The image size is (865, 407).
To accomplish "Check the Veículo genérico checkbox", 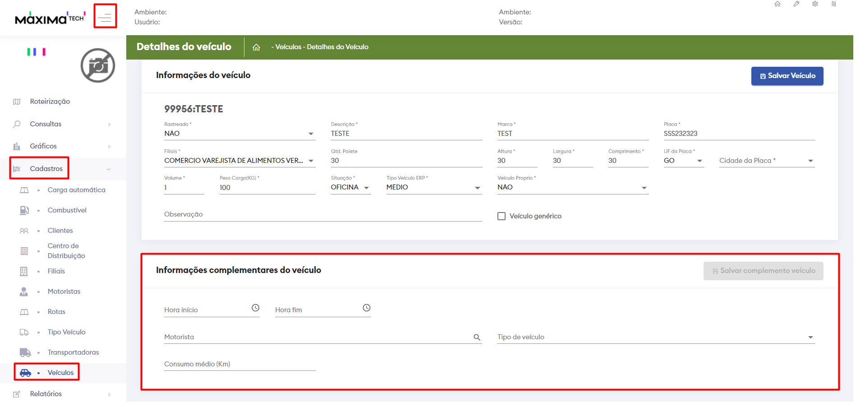I will (x=501, y=216).
